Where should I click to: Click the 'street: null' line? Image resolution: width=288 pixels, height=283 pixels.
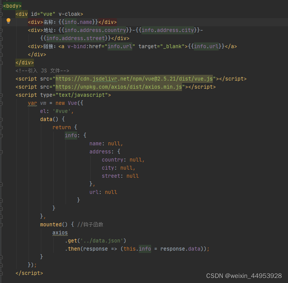point(120,176)
